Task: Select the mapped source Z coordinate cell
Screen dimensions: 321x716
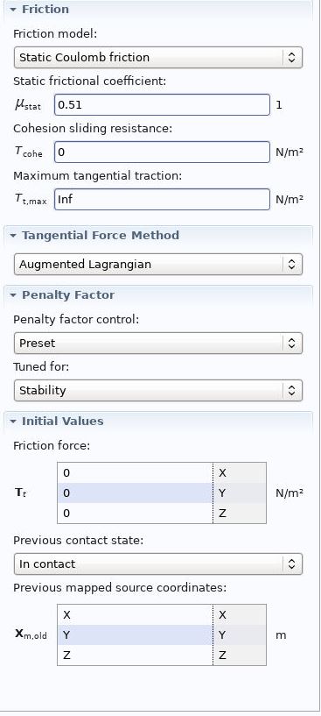Action: (x=135, y=656)
